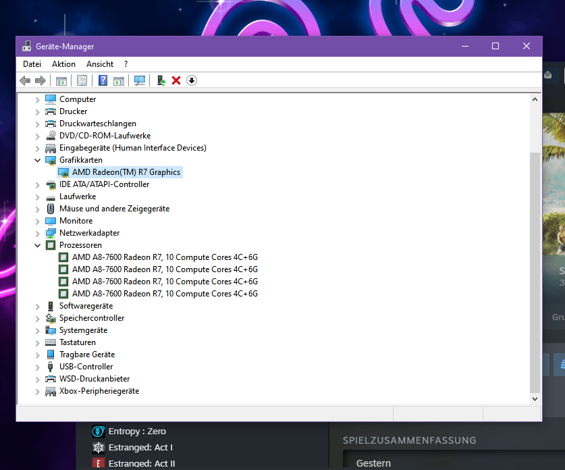
Task: Click the Monitore display icon
Action: pyautogui.click(x=51, y=221)
